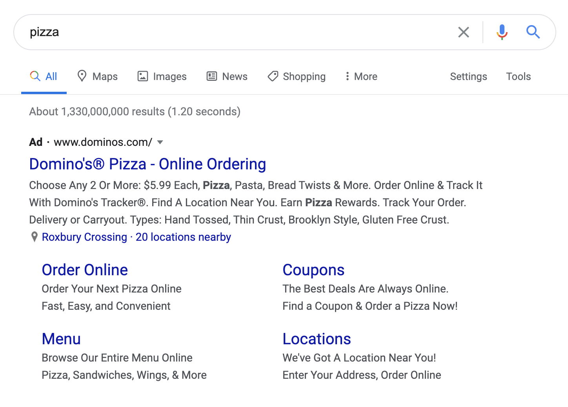The width and height of the screenshot is (568, 407).
Task: Click the www.dominos.com/ ad URL
Action: click(x=103, y=142)
